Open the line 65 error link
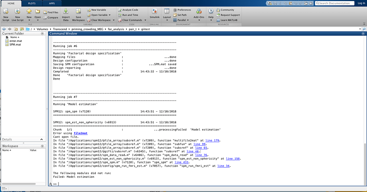Viewport: 367px width, 192px height. (201, 148)
